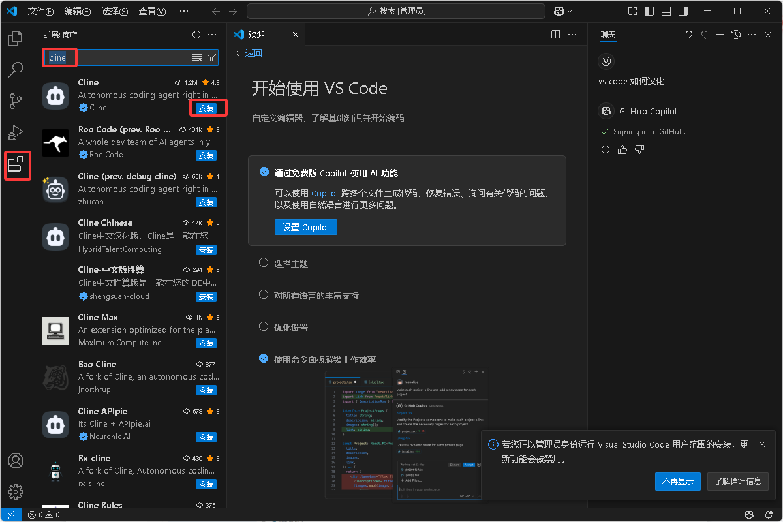The width and height of the screenshot is (783, 522).
Task: Install the Cline APIpie extension
Action: tap(206, 437)
